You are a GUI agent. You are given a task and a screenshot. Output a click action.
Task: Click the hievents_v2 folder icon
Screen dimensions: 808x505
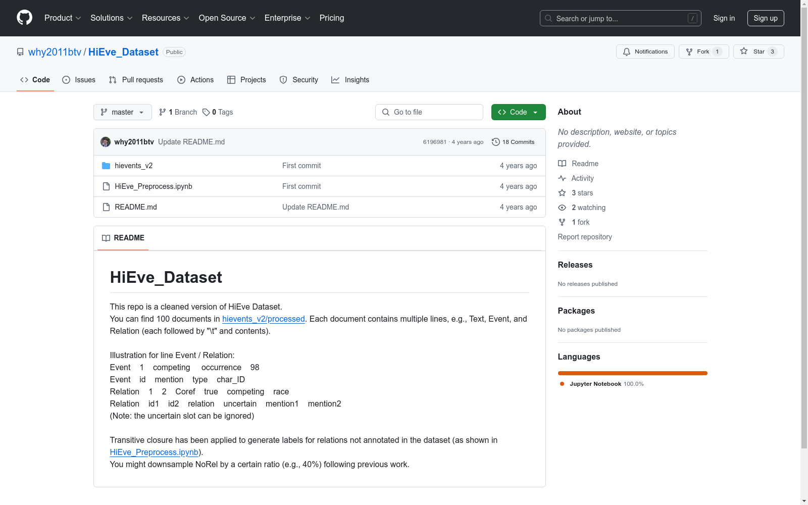[x=106, y=166]
